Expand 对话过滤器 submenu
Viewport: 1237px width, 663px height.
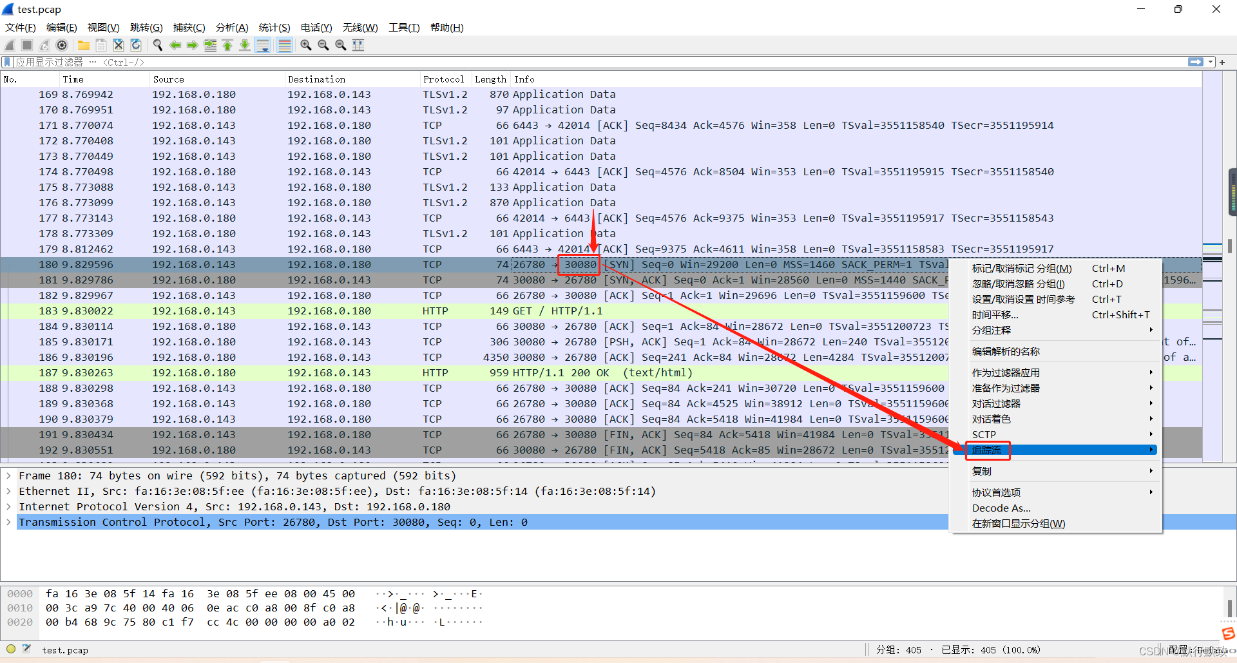[1057, 404]
